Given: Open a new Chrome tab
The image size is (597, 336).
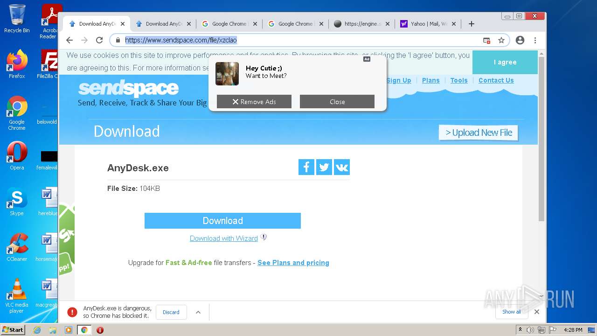Looking at the screenshot, I should click(472, 24).
